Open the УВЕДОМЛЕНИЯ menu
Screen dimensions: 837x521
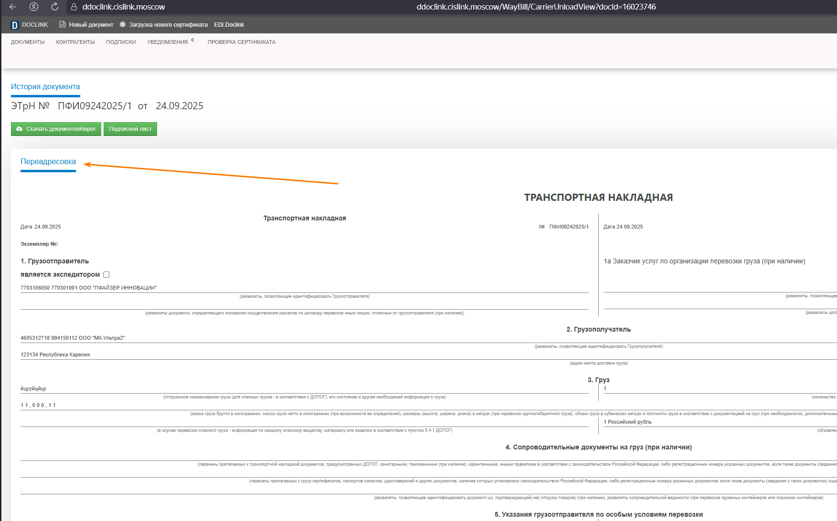tap(167, 42)
